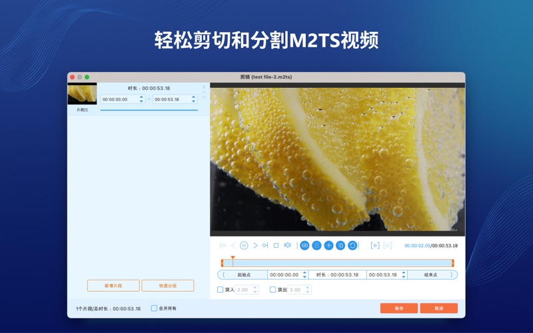Viewport: 533px width, 333px height.
Task: Click the stop playback square icon
Action: (x=276, y=246)
